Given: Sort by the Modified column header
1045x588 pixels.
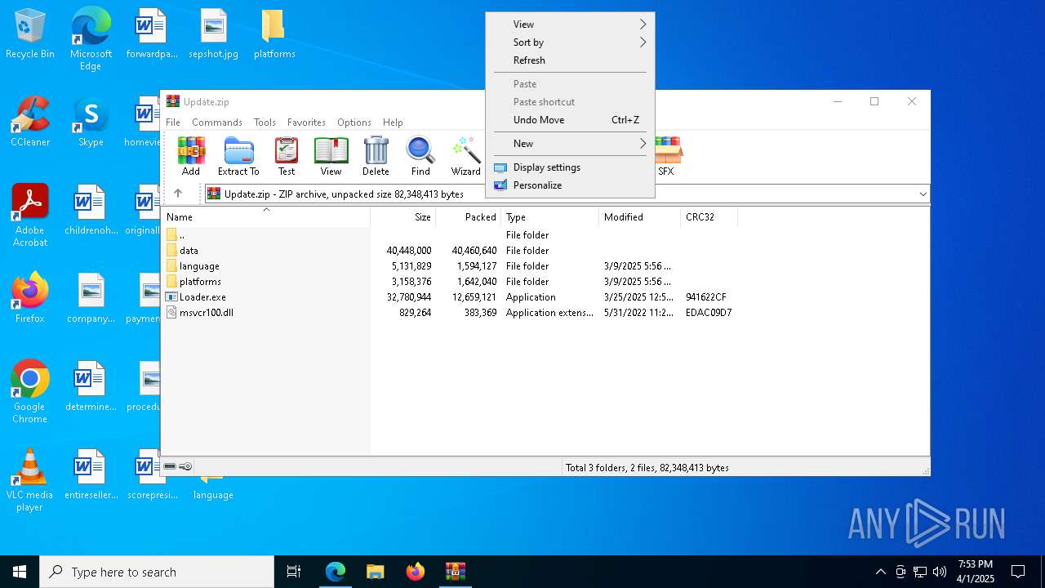Looking at the screenshot, I should (x=640, y=217).
